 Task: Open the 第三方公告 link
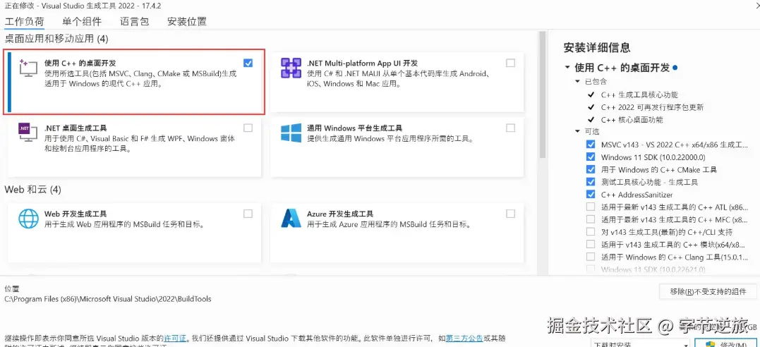464,339
